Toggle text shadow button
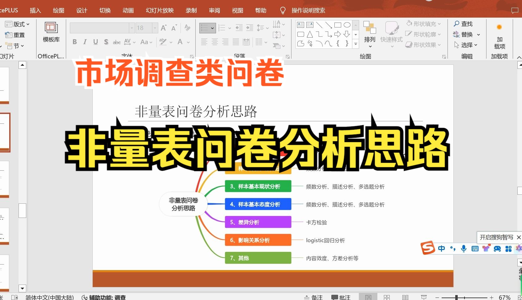Screen dimensions: 522x300 coord(106,42)
